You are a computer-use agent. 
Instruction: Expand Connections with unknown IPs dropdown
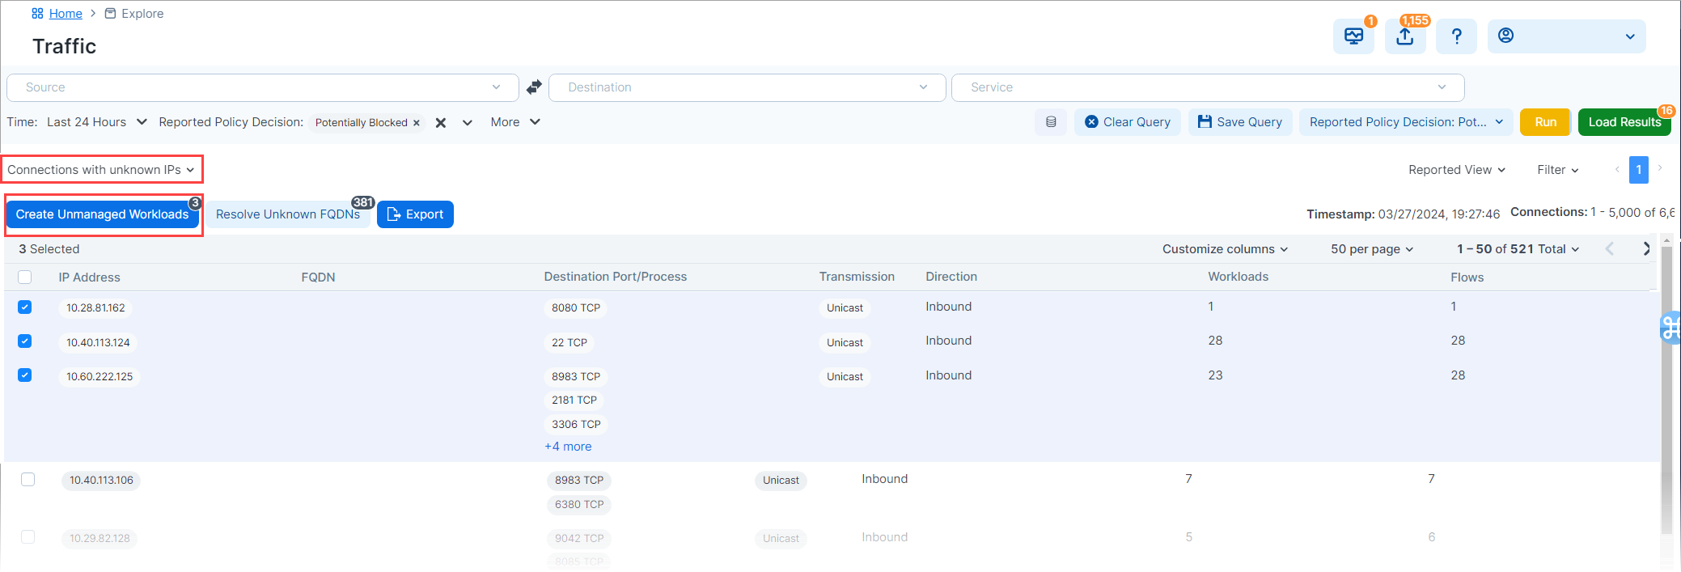(x=101, y=170)
